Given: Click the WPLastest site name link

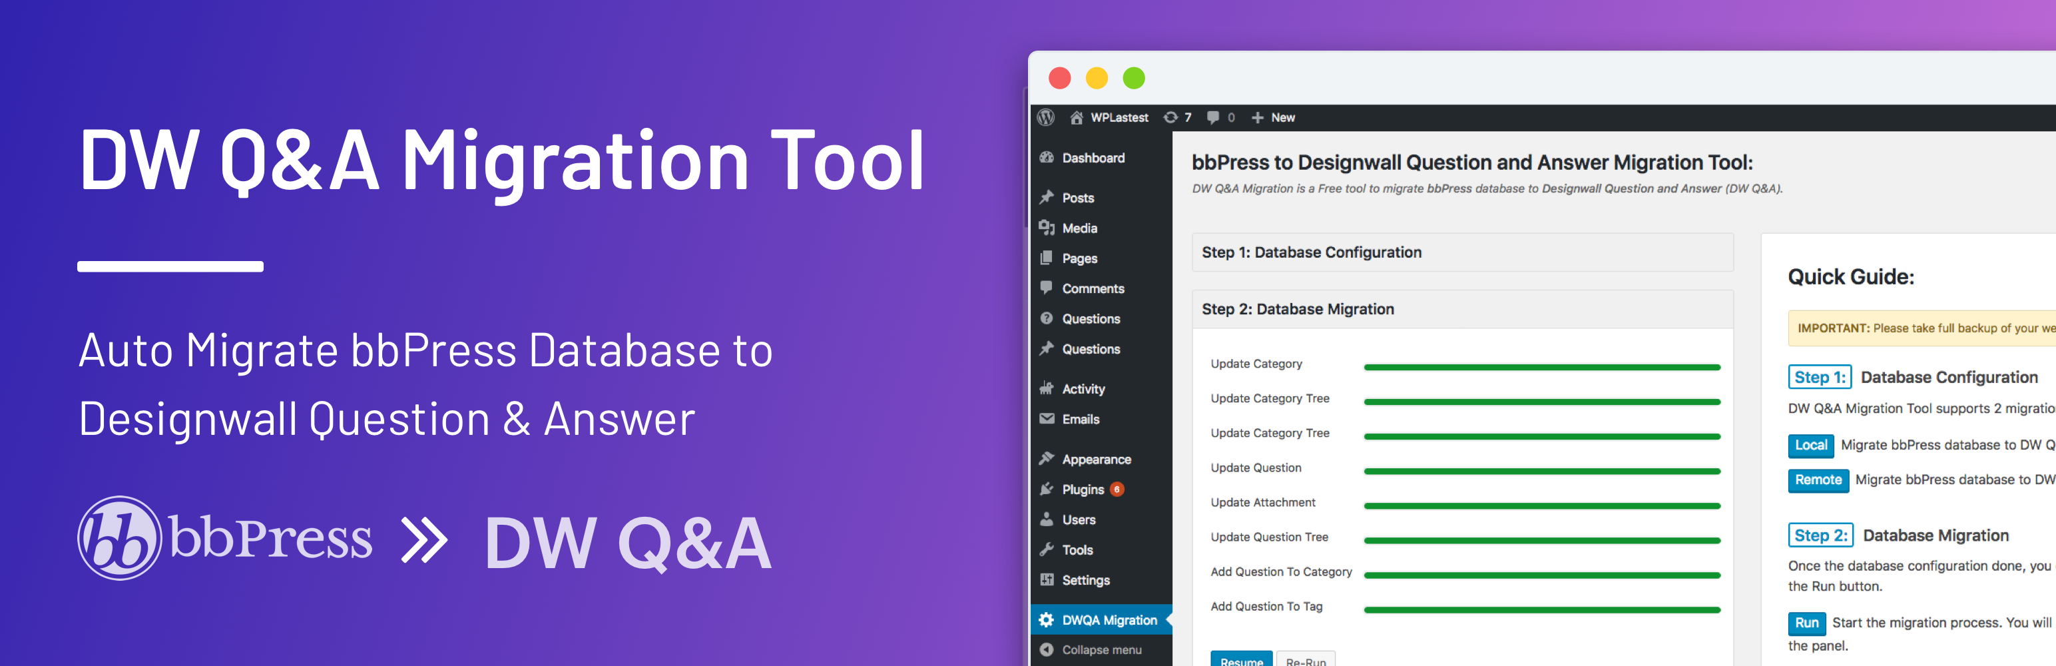Looking at the screenshot, I should (x=1119, y=117).
